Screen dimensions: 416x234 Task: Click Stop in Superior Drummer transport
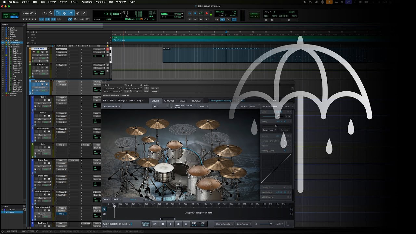(163, 224)
